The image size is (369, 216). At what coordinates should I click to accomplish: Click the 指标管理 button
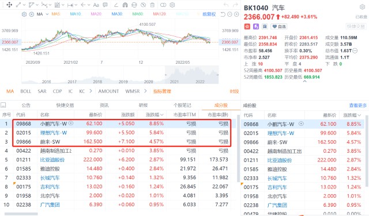162,91
